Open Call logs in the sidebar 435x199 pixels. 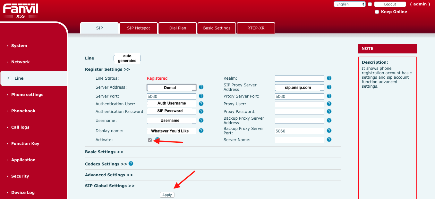pos(21,127)
